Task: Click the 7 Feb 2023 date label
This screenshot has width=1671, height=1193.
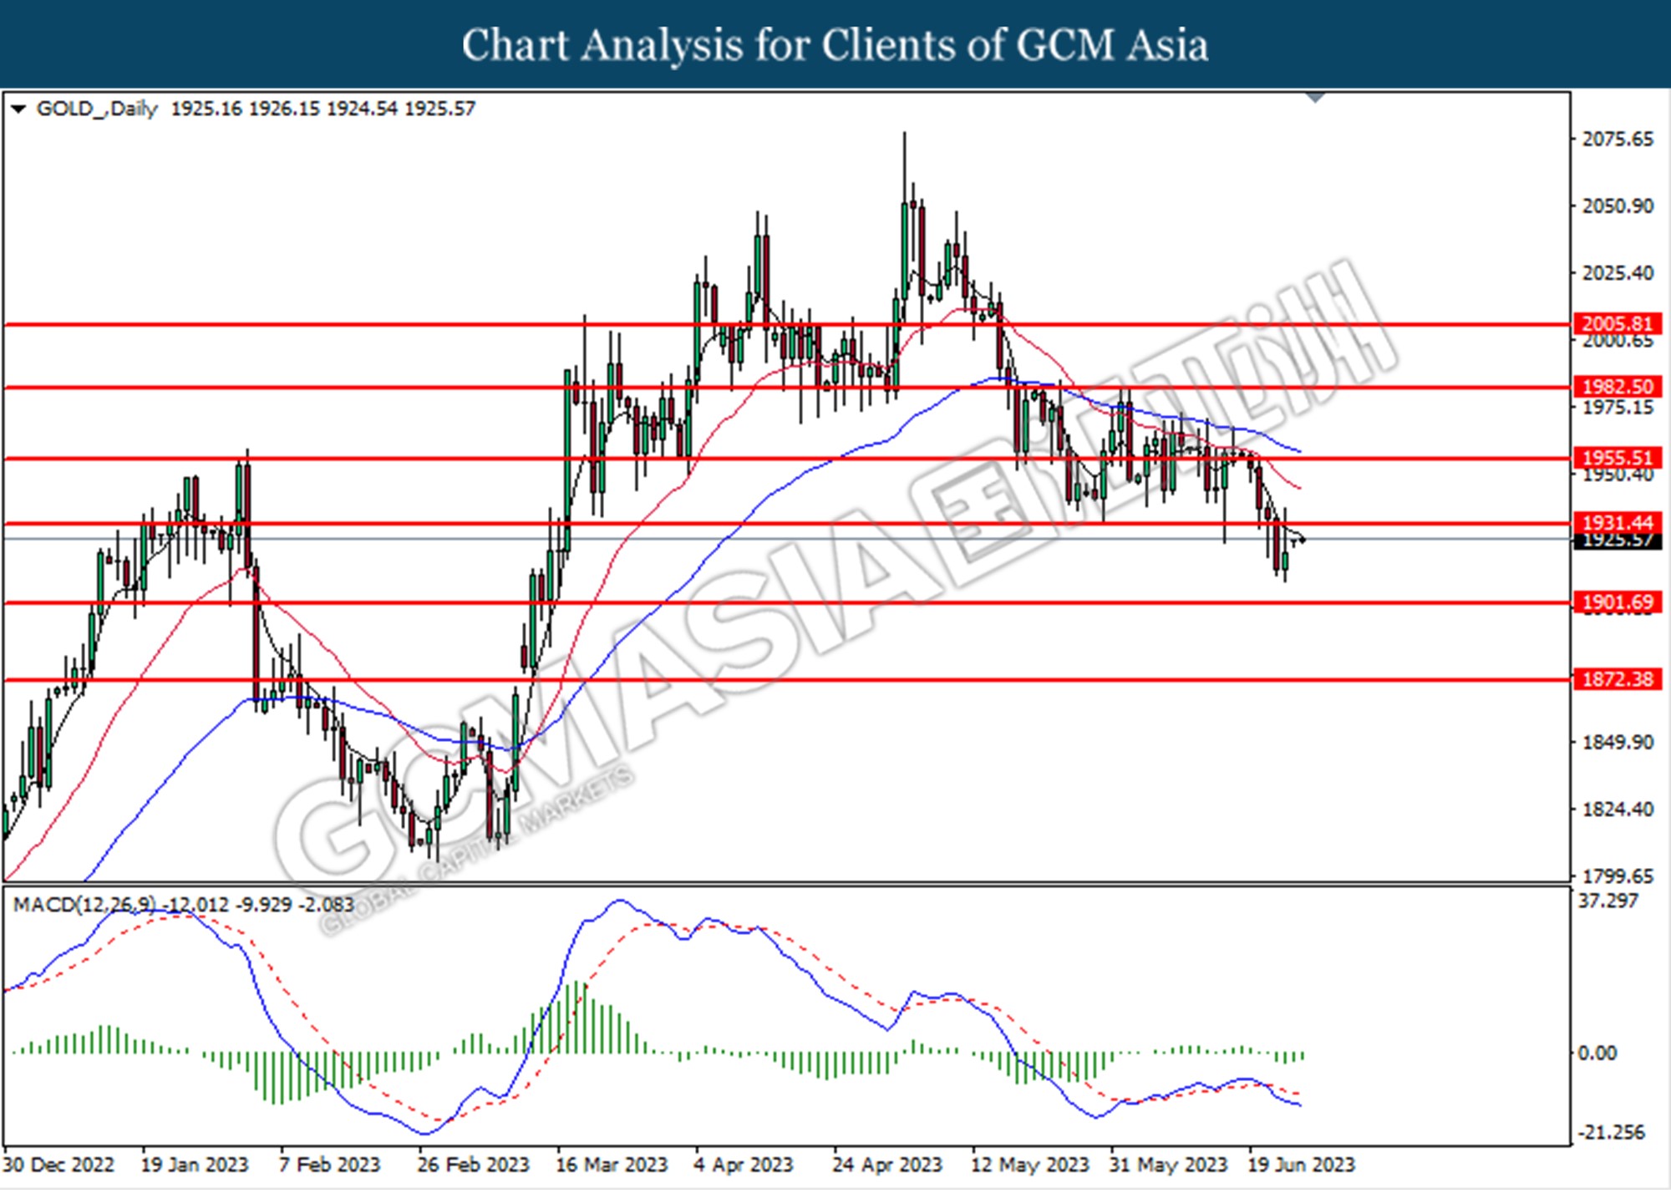Action: pos(329,1165)
